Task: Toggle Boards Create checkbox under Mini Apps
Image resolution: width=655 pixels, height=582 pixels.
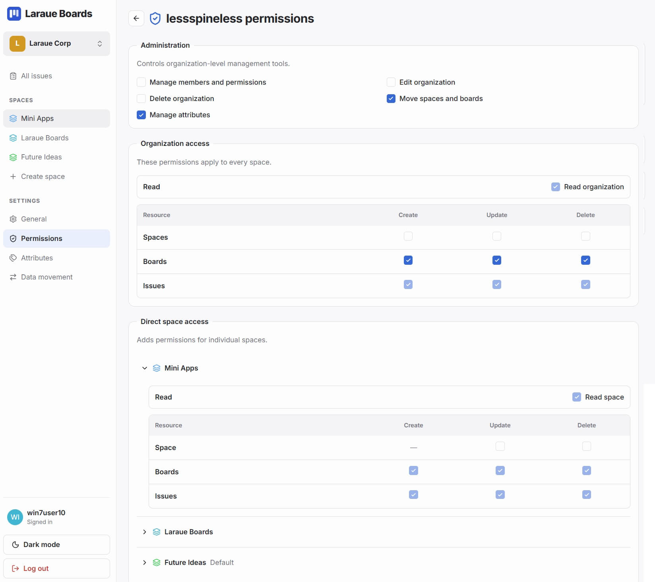Action: [413, 471]
